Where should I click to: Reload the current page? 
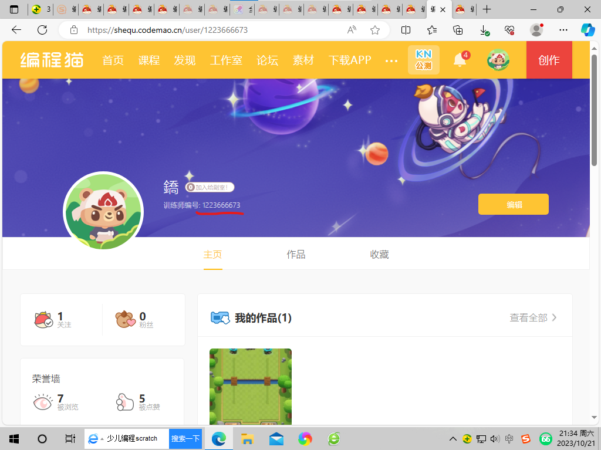tap(42, 30)
